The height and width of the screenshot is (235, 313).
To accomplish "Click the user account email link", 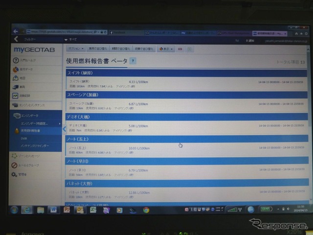I will pyautogui.click(x=286, y=41).
